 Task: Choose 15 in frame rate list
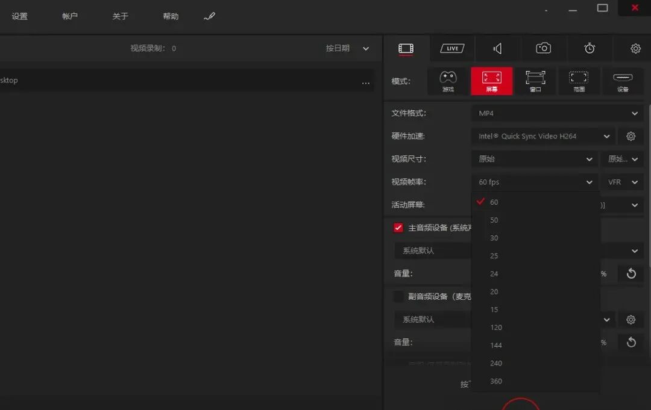536,309
